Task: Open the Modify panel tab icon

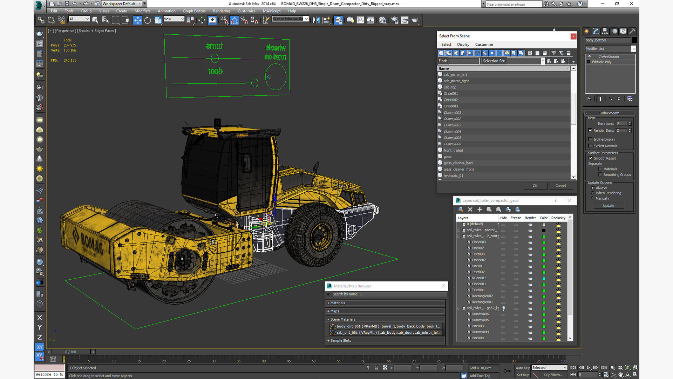Action: (596, 31)
